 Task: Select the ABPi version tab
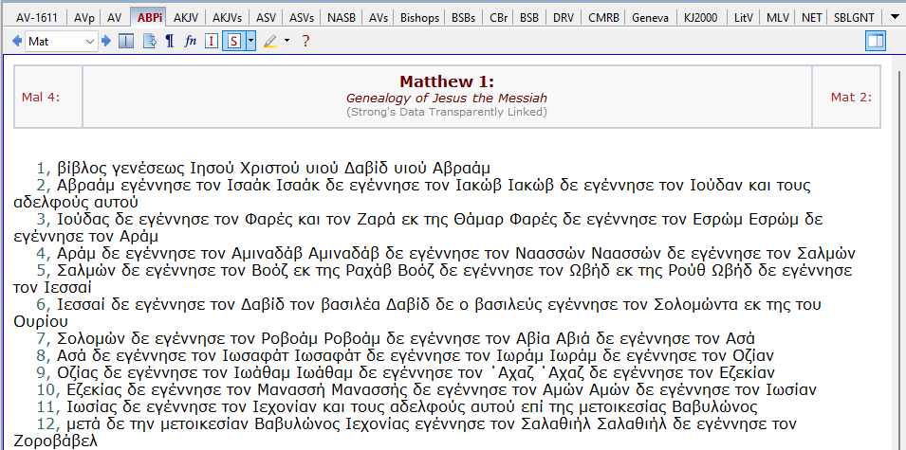point(150,17)
